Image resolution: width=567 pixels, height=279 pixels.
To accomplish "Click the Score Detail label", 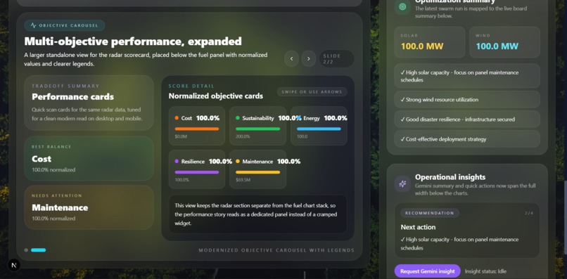I will [191, 86].
